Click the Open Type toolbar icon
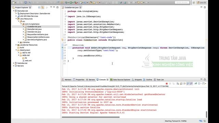Image resolution: width=219 pixels, height=123 pixels. (x=91, y=2)
